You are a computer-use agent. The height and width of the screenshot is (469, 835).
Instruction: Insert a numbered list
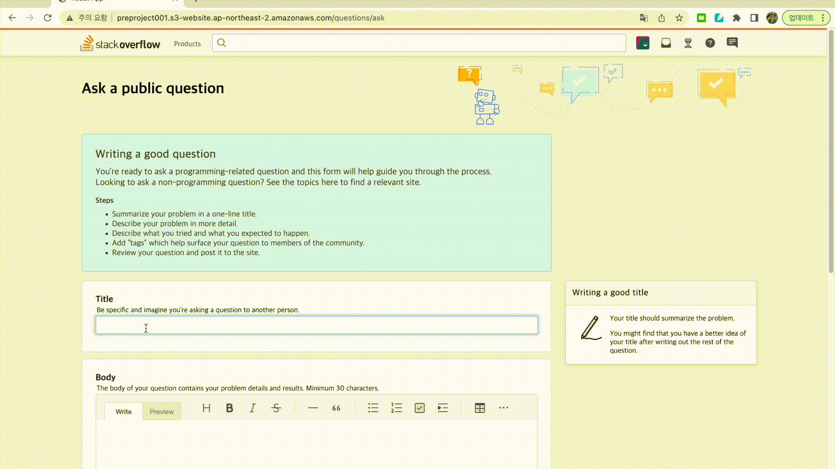click(396, 408)
